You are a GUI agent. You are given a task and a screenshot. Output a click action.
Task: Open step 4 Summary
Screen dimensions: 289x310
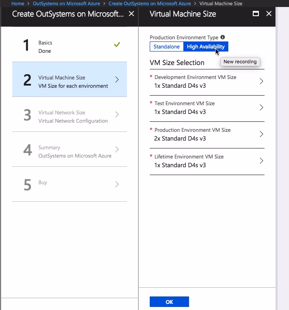click(69, 149)
